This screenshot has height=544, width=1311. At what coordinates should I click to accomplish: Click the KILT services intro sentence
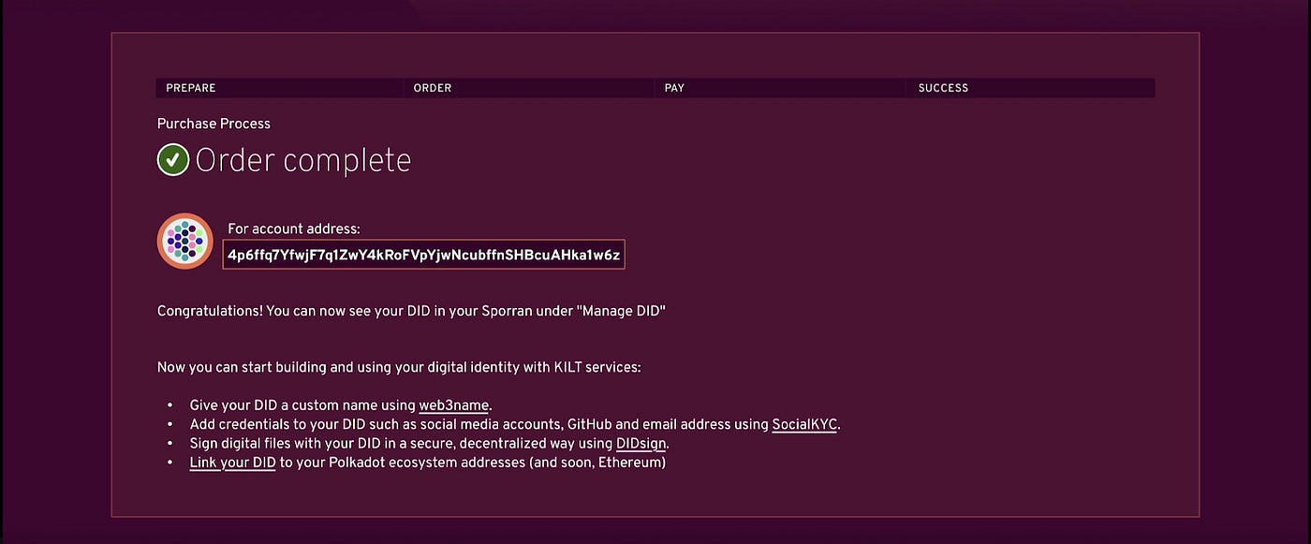tap(399, 367)
